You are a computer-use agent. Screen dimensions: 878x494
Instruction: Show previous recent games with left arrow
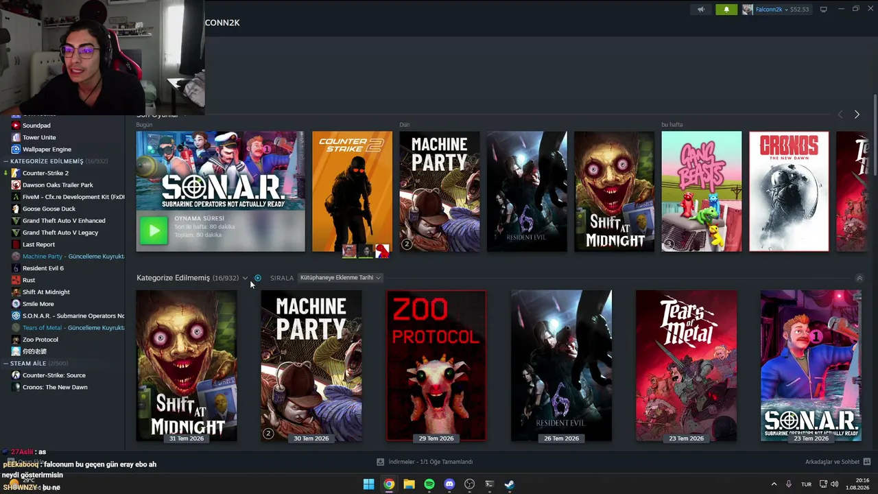[x=840, y=115]
